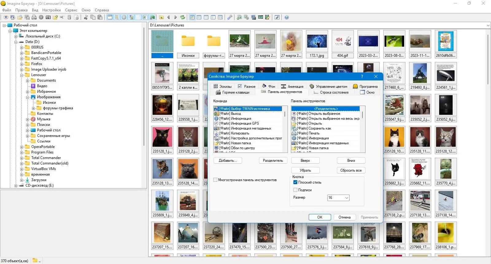491x264 pixels.
Task: Click the wrench settings toolbar icon
Action: point(230,17)
